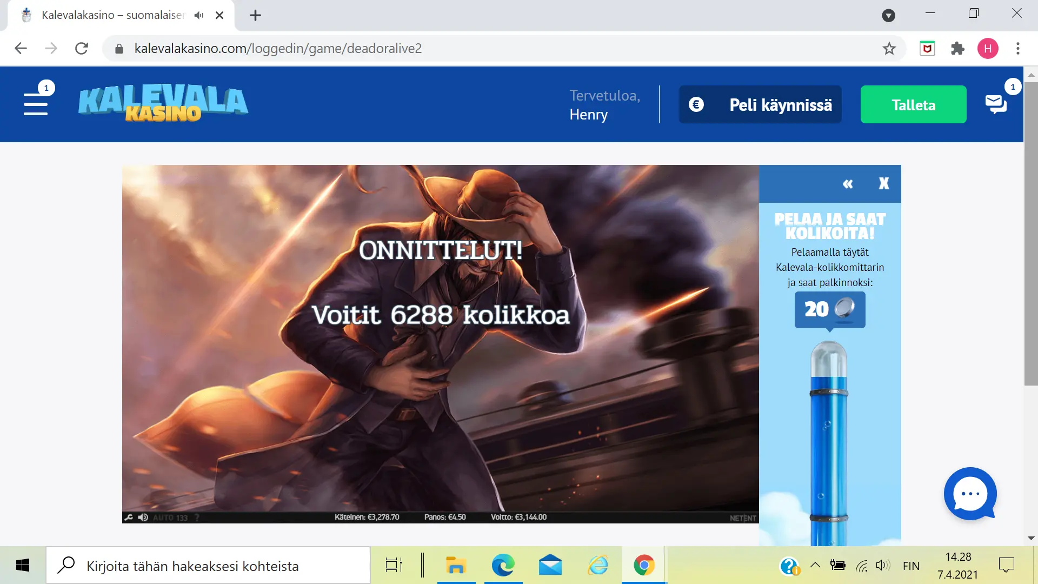Click the Voitto €3,144.00 win text
The height and width of the screenshot is (584, 1038).
(x=518, y=517)
